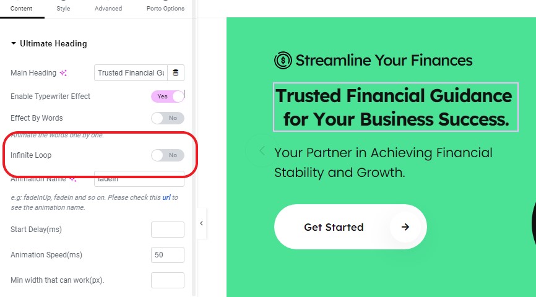Disable the Enable Typewriter Effect toggle

coord(168,97)
